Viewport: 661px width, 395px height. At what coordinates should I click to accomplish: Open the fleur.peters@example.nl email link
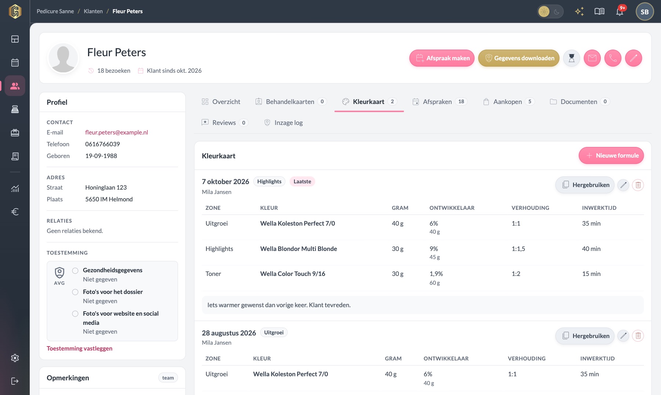pyautogui.click(x=116, y=132)
